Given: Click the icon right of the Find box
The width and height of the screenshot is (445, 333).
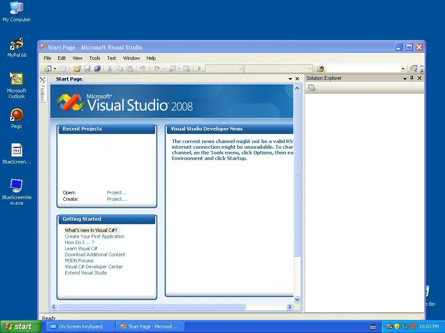Looking at the screenshot, I should 414,69.
